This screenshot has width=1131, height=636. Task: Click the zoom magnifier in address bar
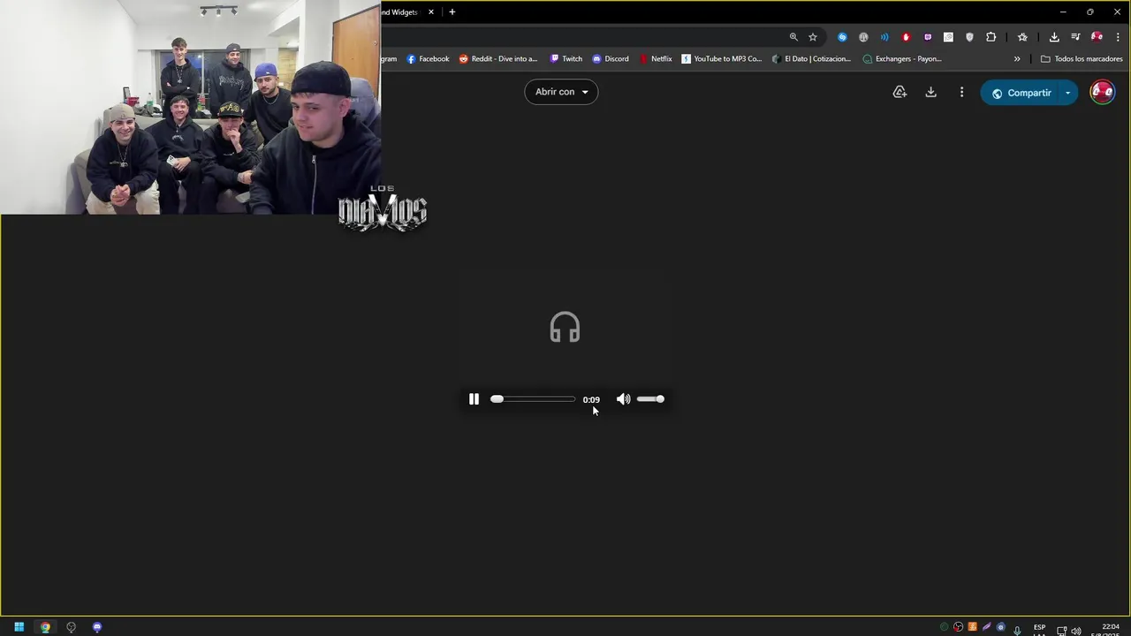click(x=793, y=37)
